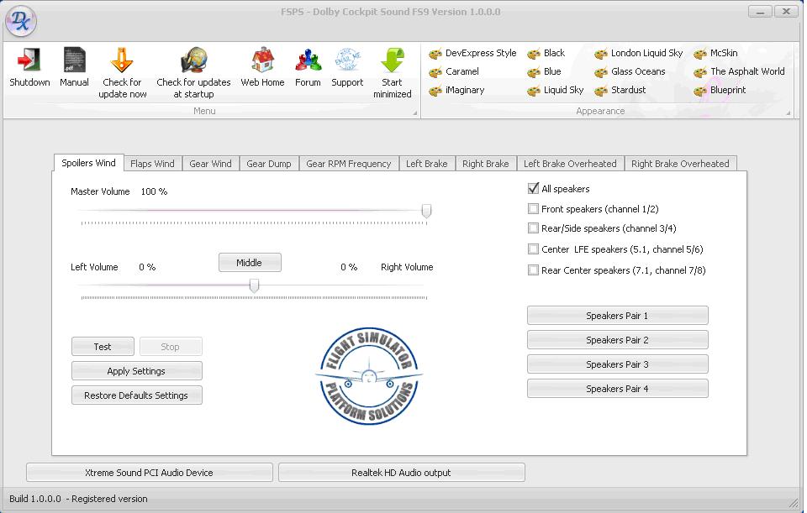807x513 pixels.
Task: Click the Stop button
Action: tap(171, 347)
